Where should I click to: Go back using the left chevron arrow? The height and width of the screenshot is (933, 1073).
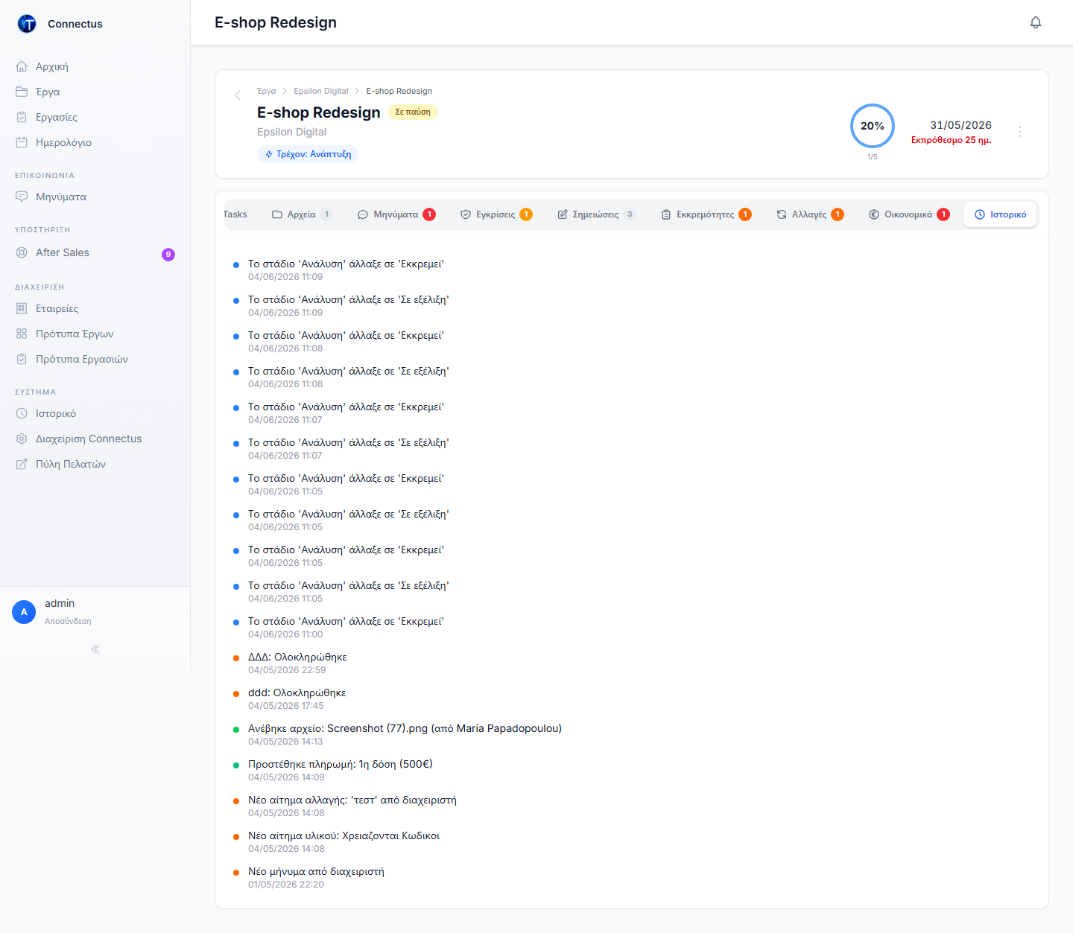237,95
